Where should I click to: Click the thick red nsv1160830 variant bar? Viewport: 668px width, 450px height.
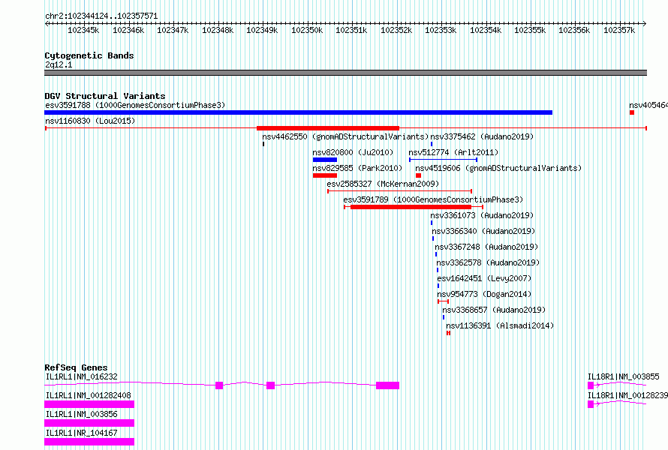328,128
